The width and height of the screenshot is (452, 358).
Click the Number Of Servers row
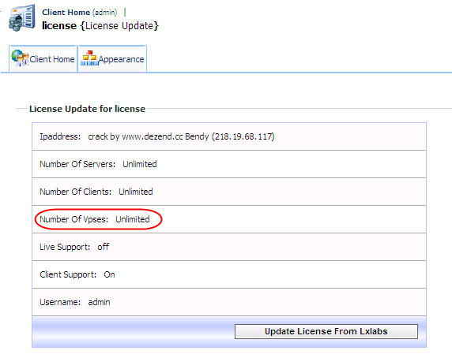click(229, 164)
